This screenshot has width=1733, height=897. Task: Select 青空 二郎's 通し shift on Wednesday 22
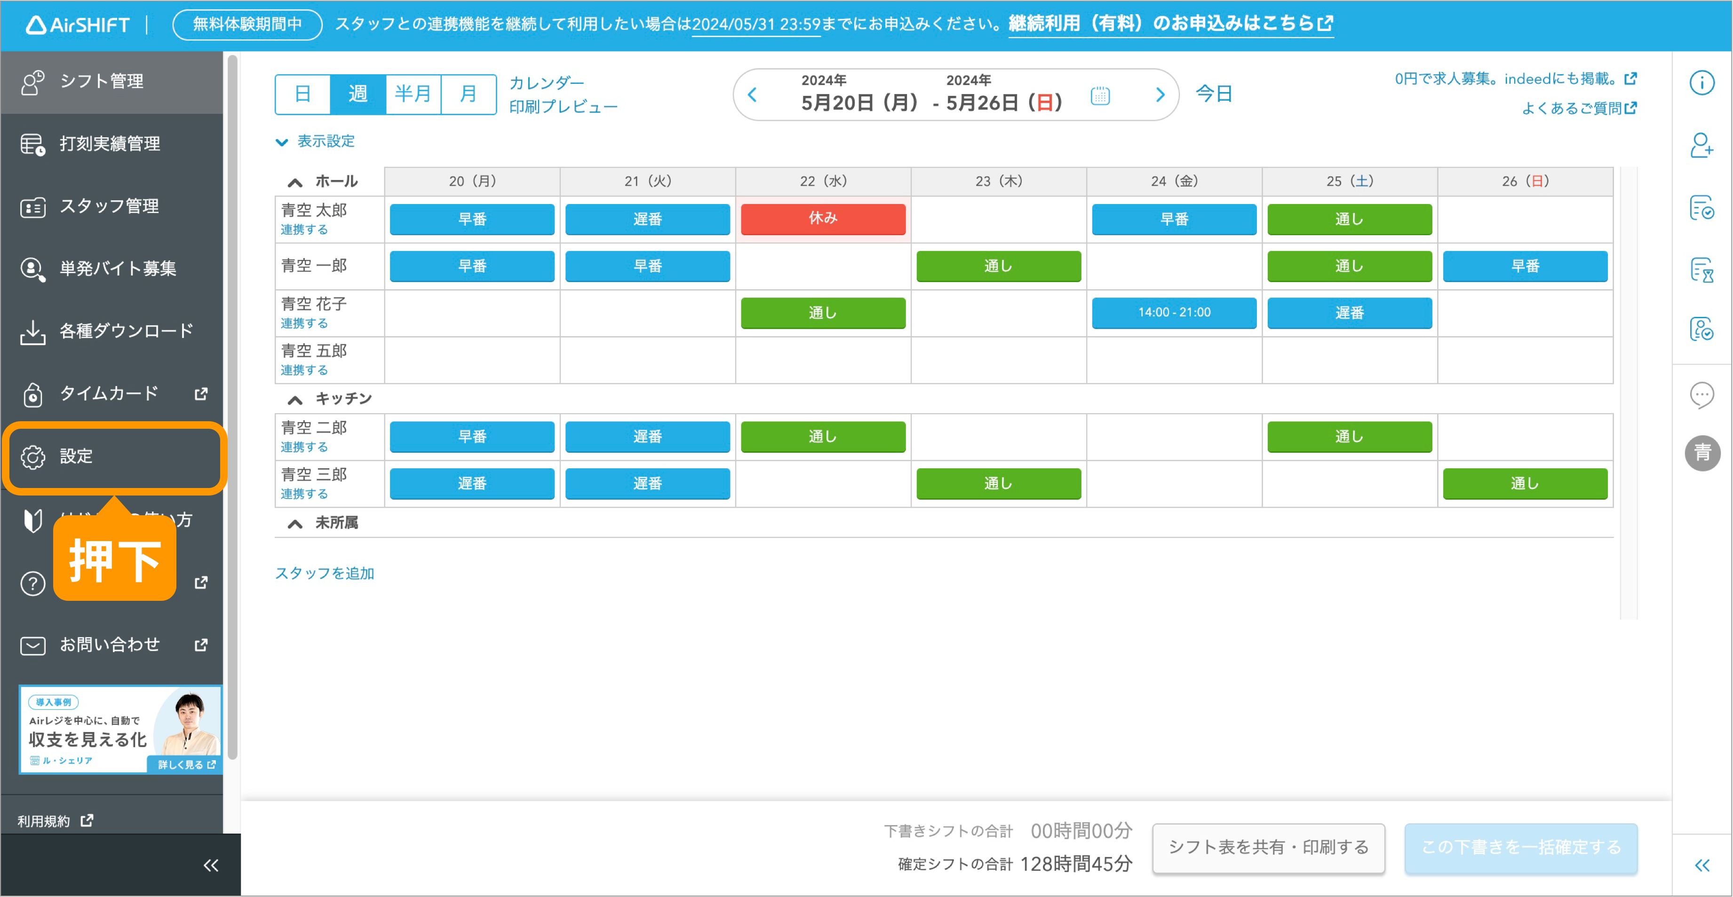(823, 437)
